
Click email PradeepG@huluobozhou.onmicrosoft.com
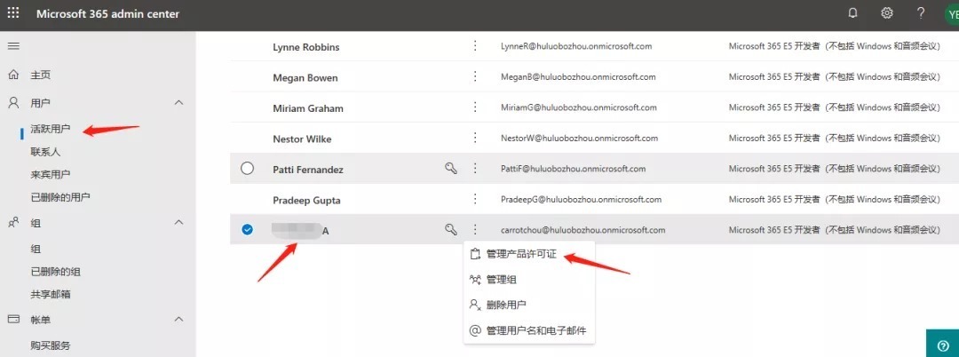(581, 199)
